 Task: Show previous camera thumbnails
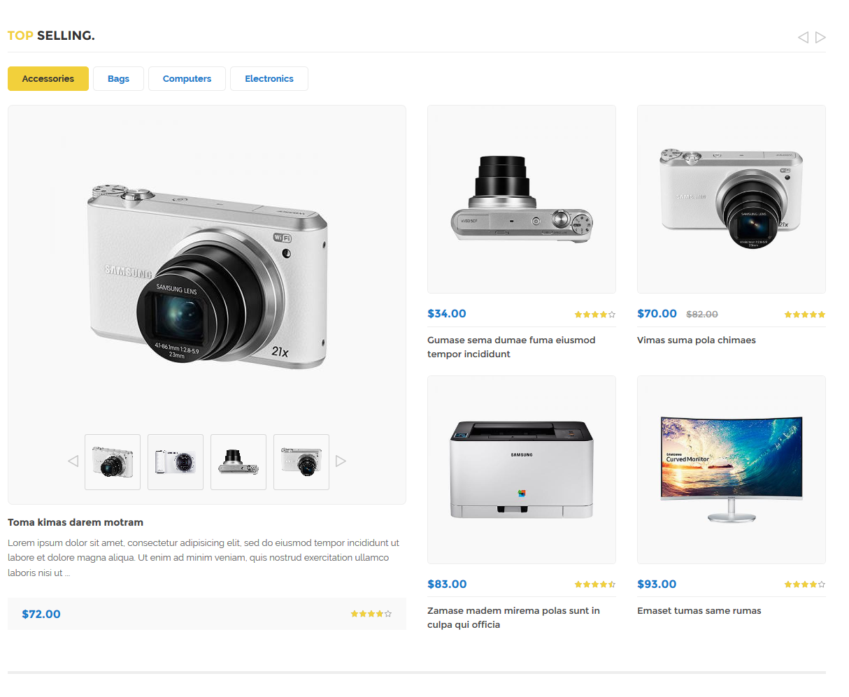73,461
